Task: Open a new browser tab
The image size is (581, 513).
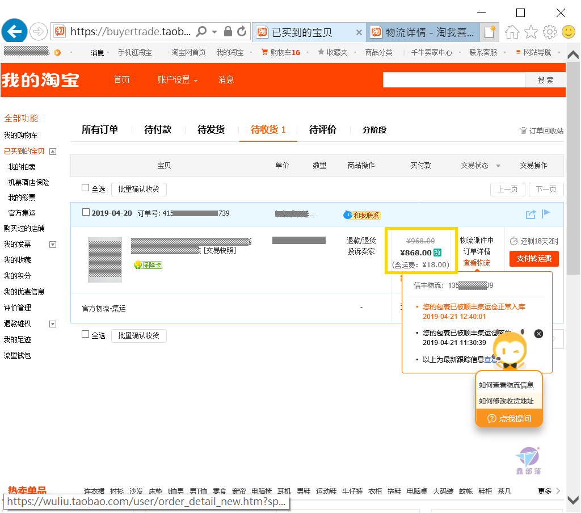Action: pos(490,32)
